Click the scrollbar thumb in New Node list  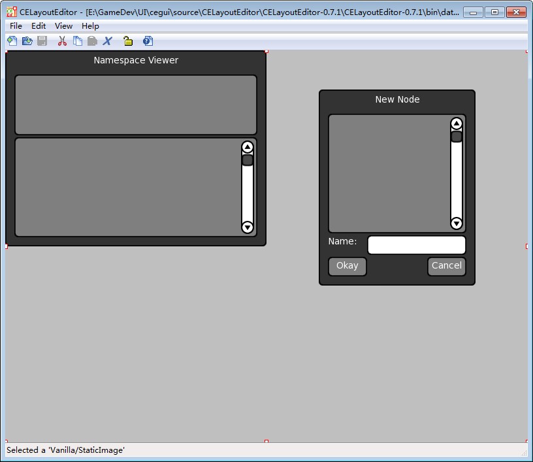pyautogui.click(x=457, y=137)
